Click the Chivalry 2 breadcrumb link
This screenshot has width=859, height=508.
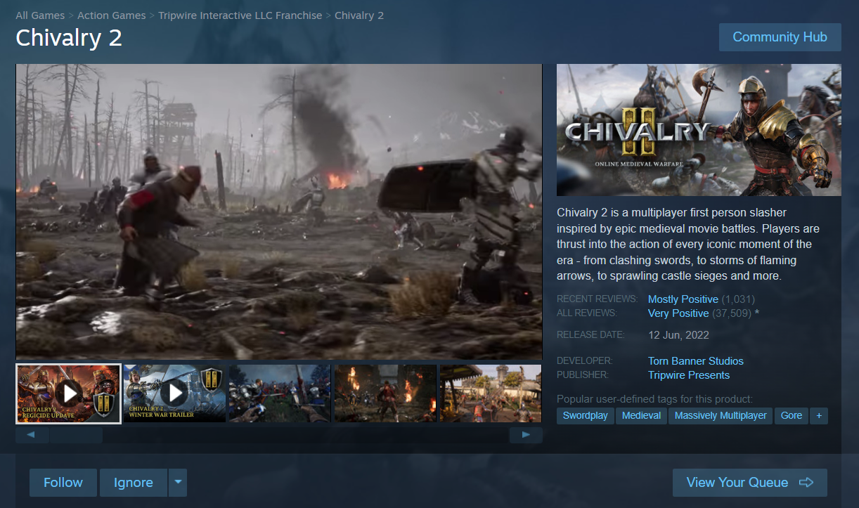click(x=359, y=15)
